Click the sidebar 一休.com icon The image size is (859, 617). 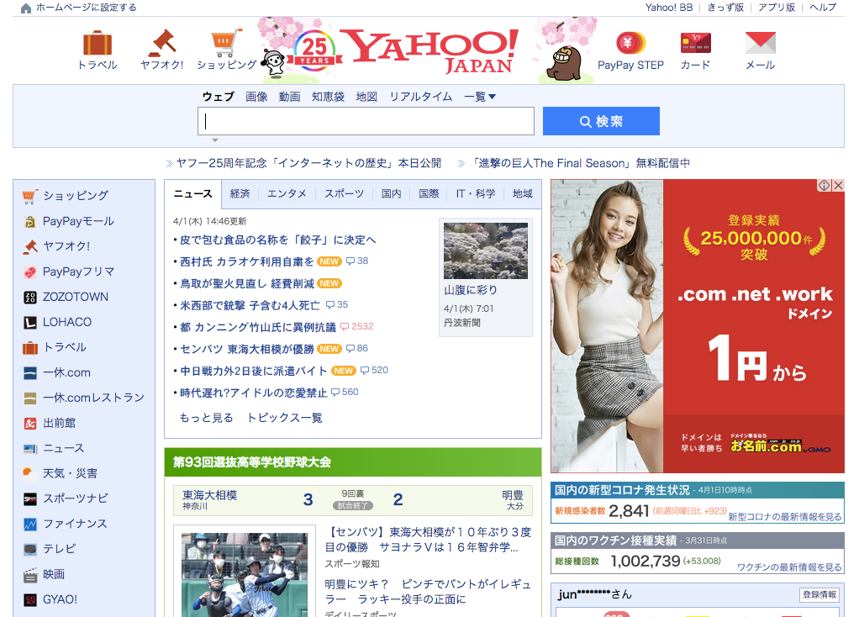point(29,372)
